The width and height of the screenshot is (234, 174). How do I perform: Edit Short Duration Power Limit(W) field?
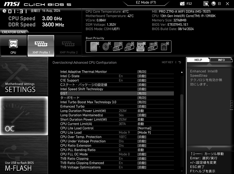(x=141, y=119)
